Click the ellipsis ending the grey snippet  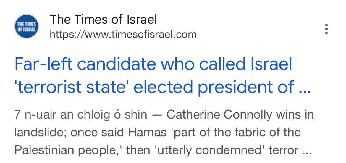pos(306,151)
